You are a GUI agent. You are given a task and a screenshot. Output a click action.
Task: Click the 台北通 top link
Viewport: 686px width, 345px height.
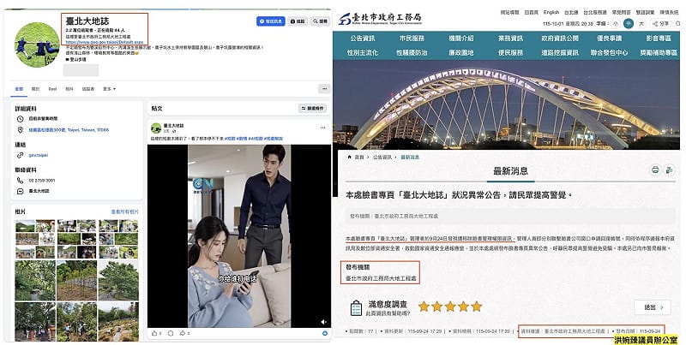coord(571,12)
